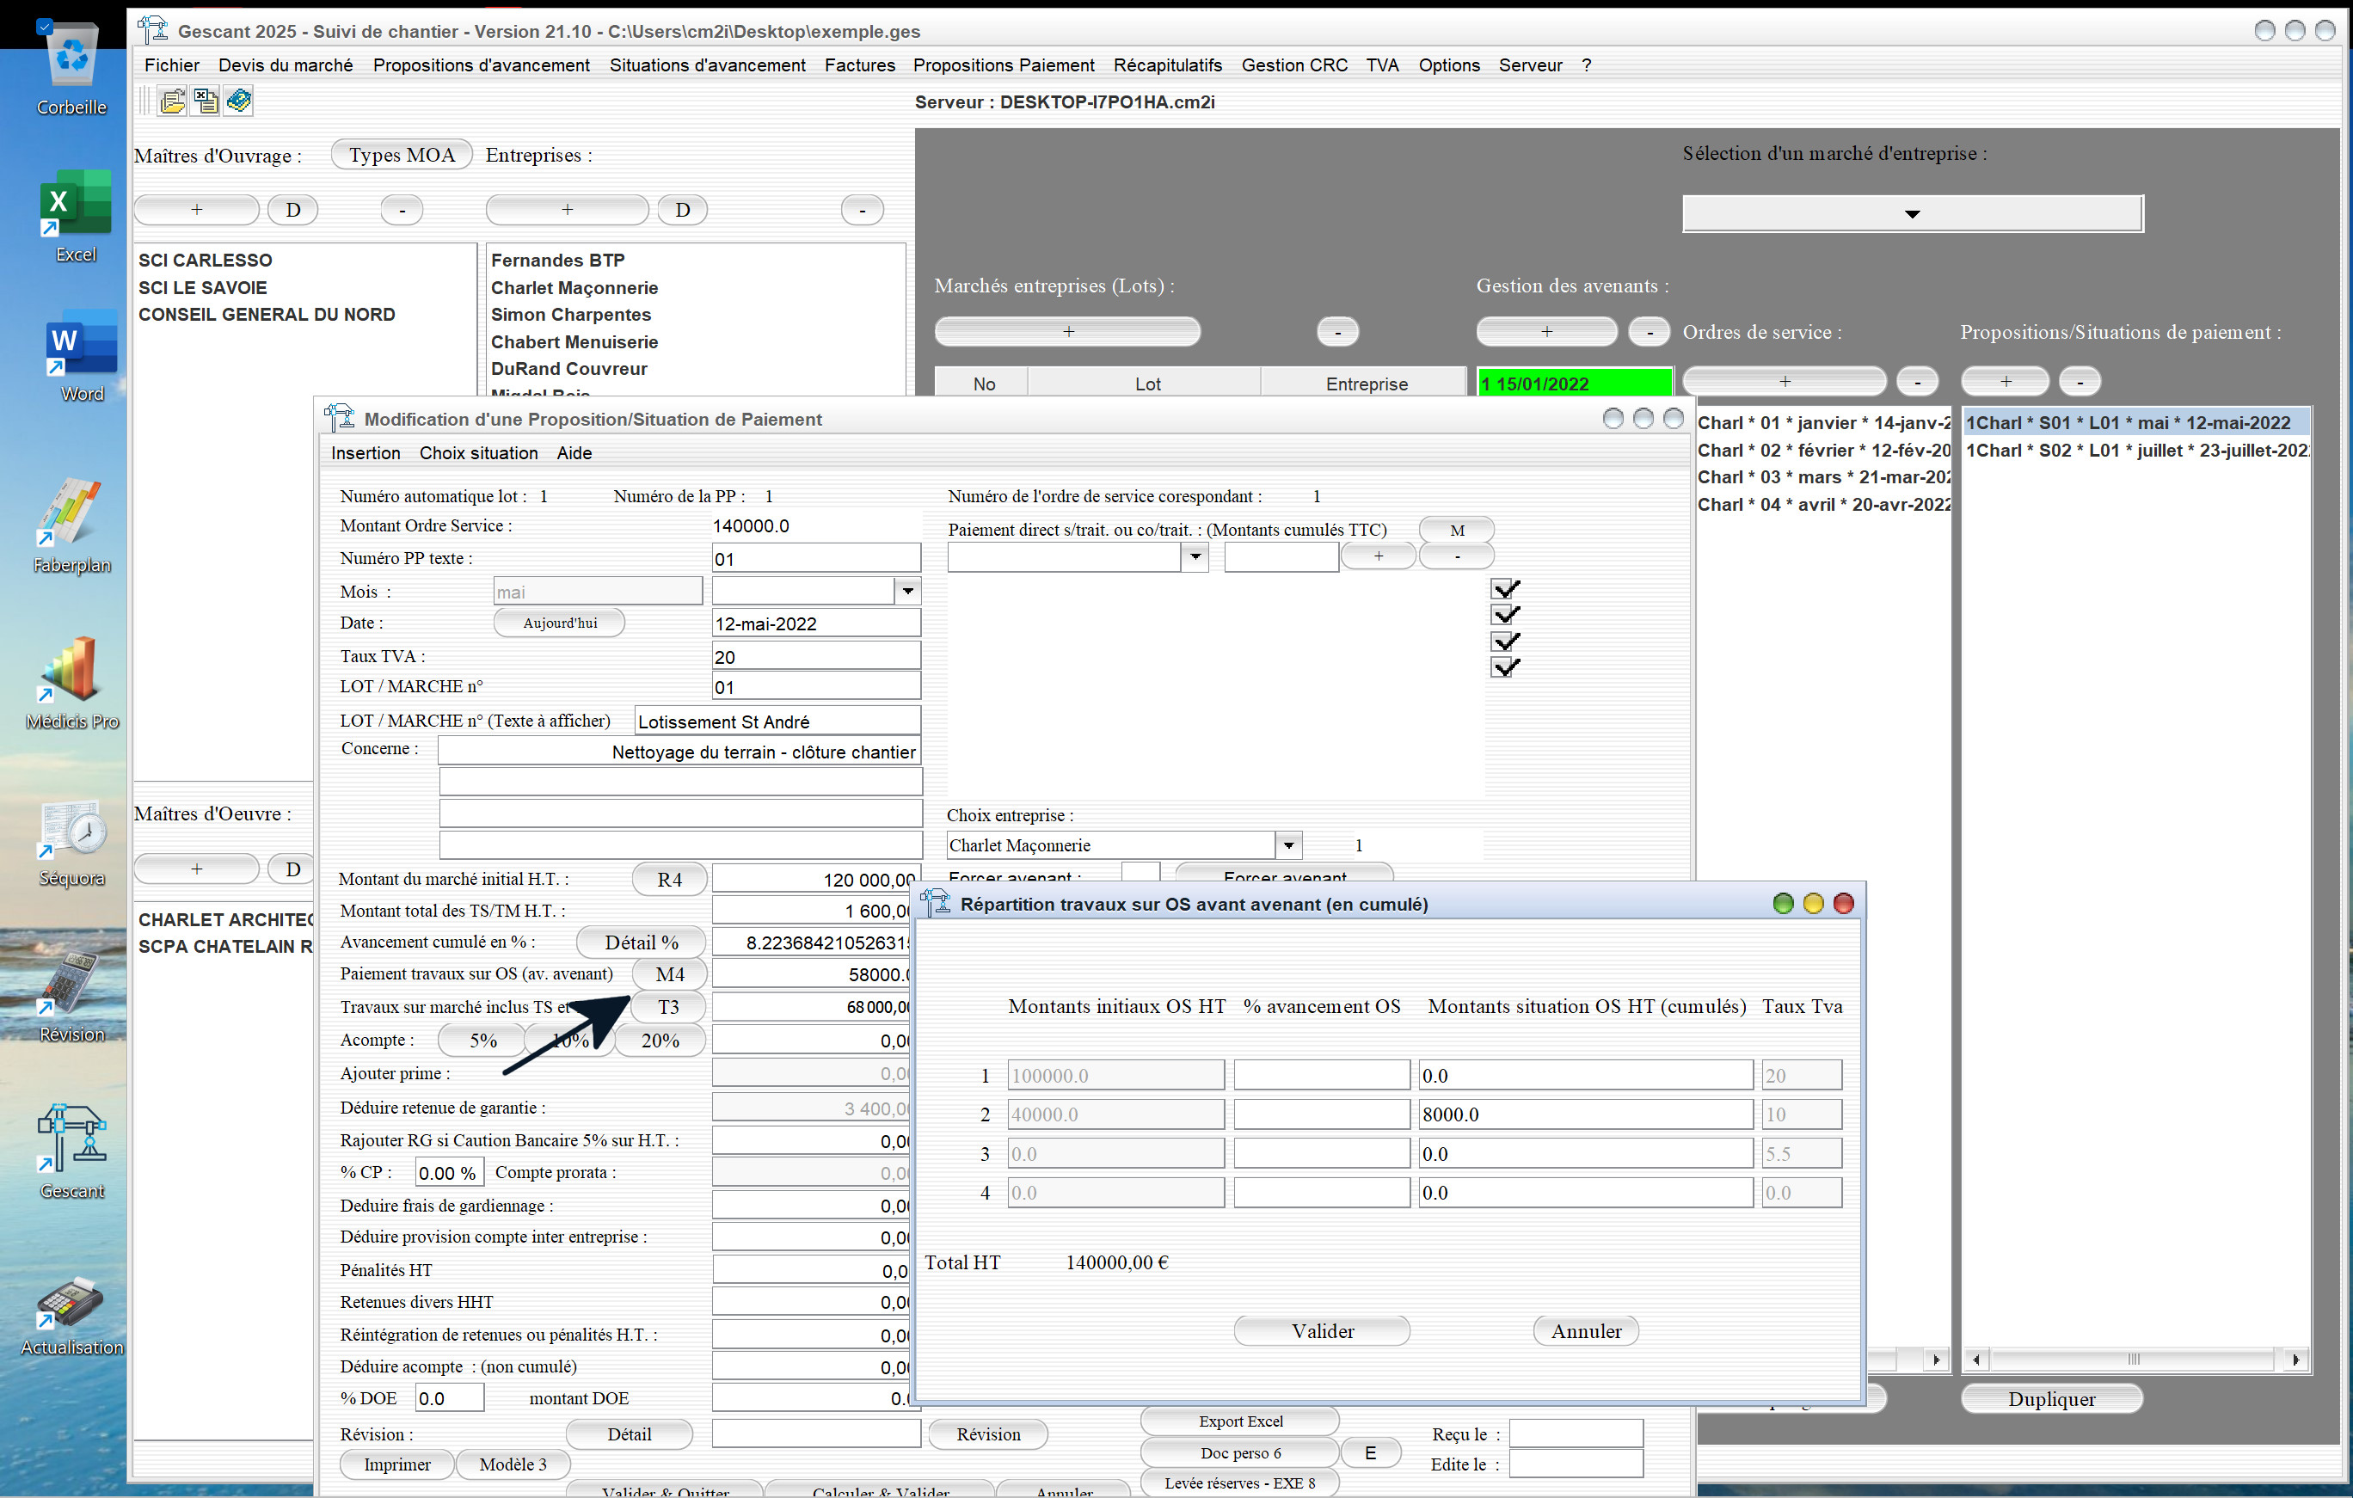
Task: Open the Factures menu
Action: [x=859, y=65]
